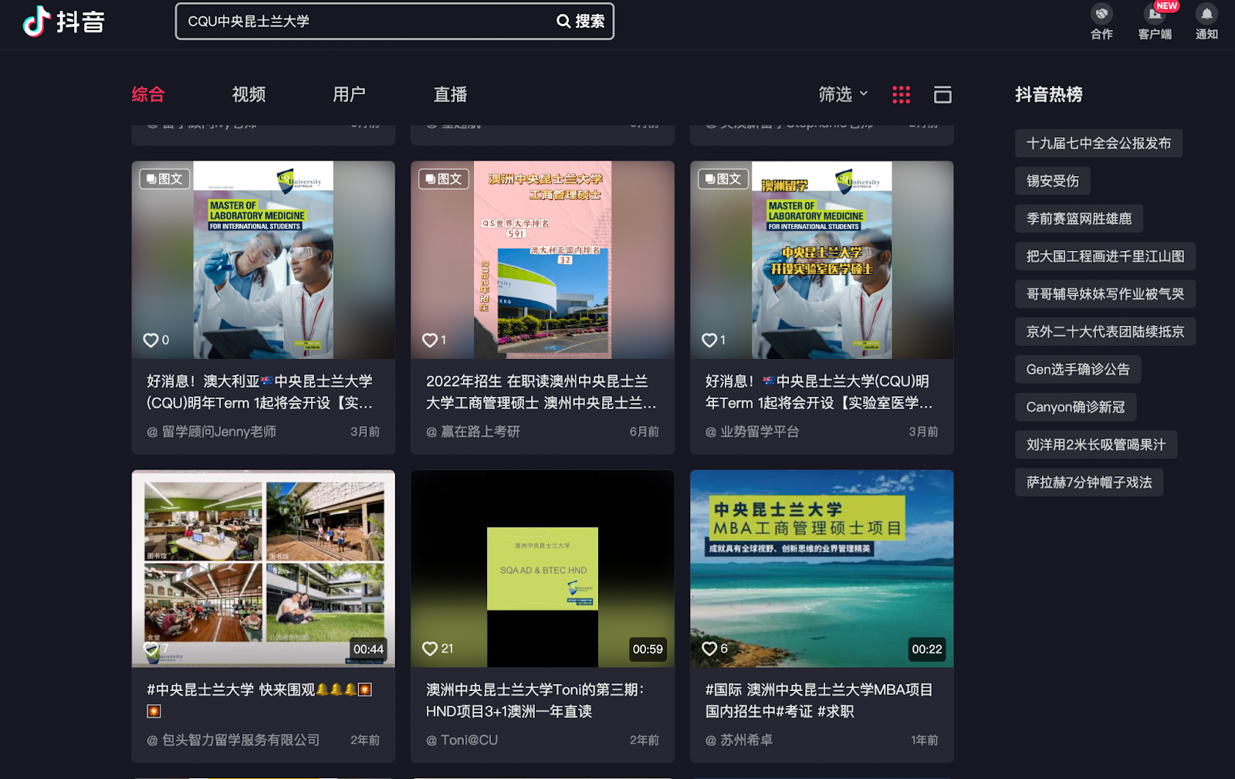Open author 业势留学平台

point(753,432)
